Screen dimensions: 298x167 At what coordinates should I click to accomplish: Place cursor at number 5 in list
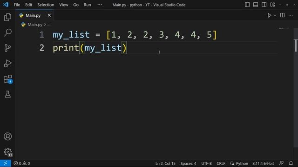(x=209, y=35)
